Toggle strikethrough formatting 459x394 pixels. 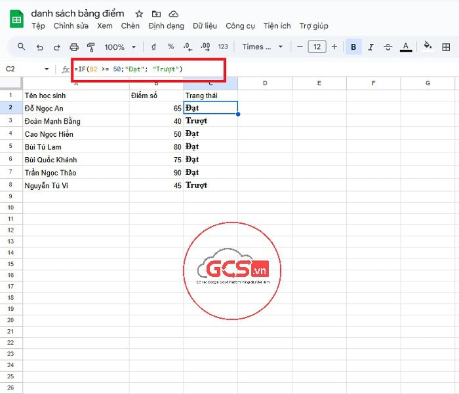pos(388,47)
